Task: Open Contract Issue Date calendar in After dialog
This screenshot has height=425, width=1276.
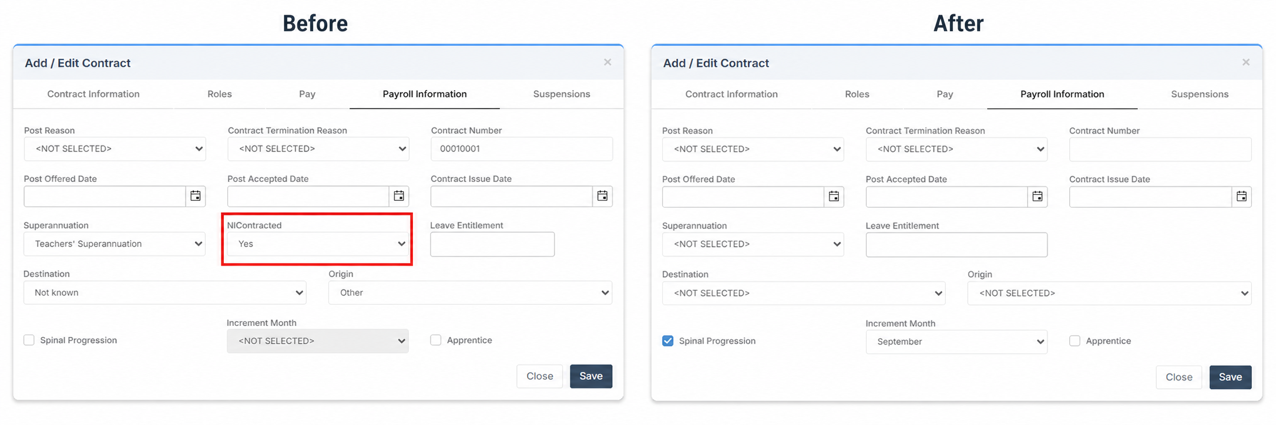Action: [x=1241, y=197]
